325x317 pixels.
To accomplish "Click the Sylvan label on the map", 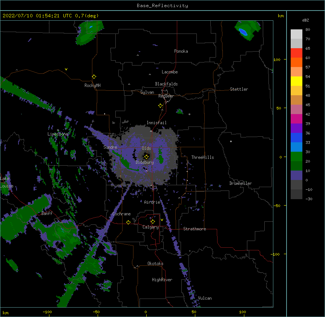I will [x=147, y=92].
